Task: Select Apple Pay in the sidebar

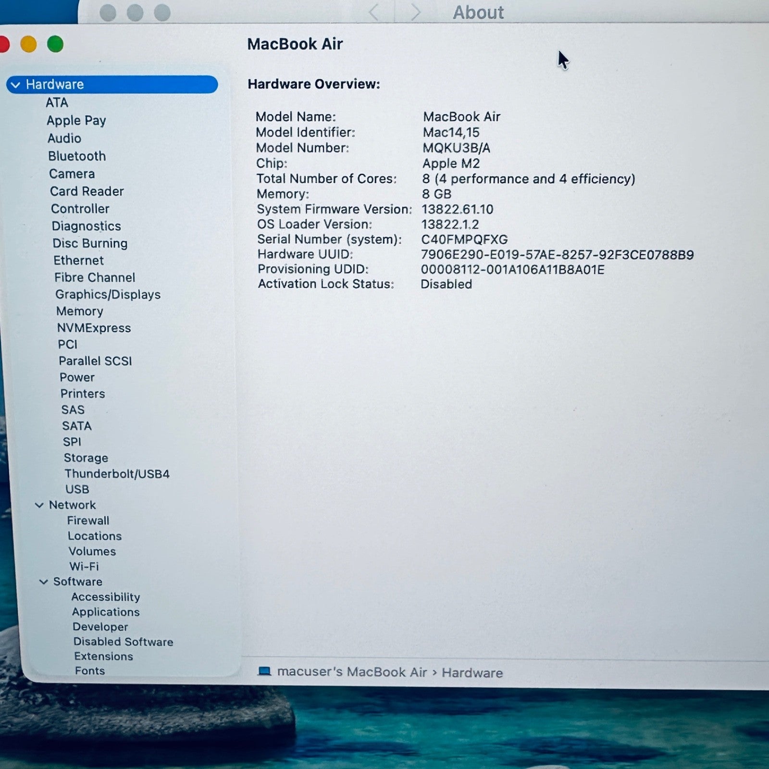Action: 76,121
